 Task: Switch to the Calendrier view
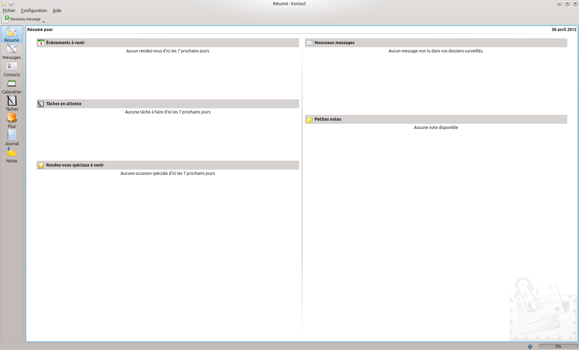[x=12, y=86]
